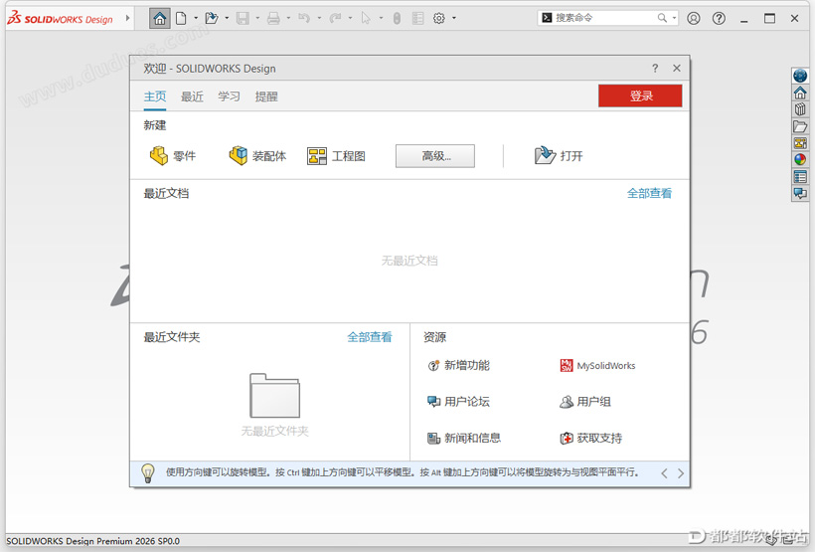Open the 新闻和信息 resource link
The height and width of the screenshot is (552, 815).
463,438
